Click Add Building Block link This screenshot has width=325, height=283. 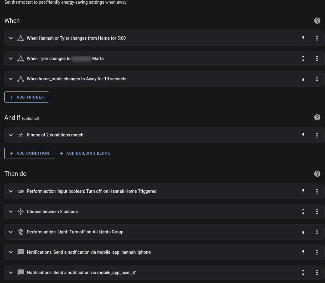click(x=85, y=153)
